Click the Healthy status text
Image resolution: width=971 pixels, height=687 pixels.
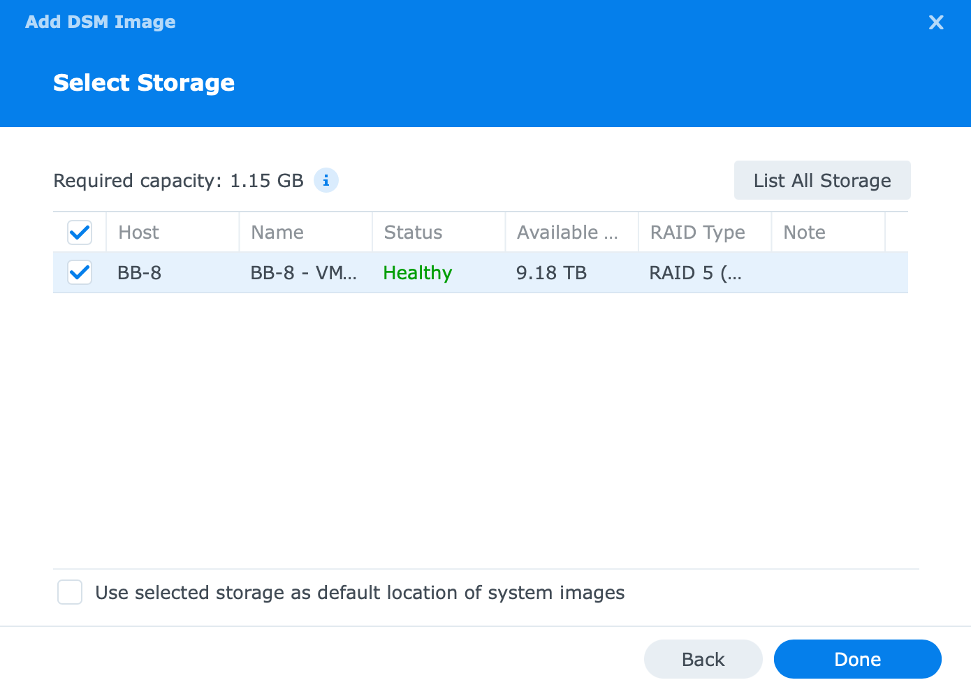[418, 273]
